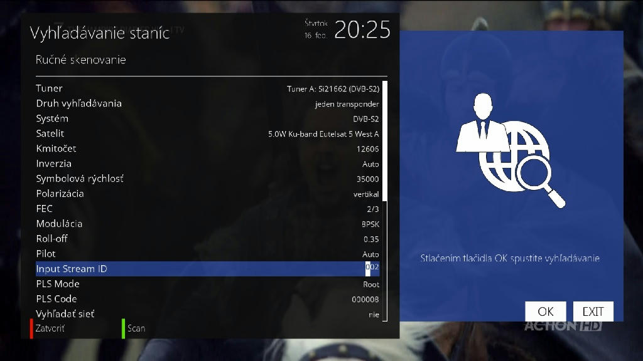643x361 pixels.
Task: Select the Polarizácia row
Action: (207, 194)
